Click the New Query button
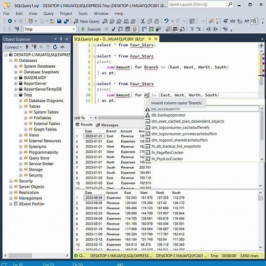This screenshot has height=266, width=266. click(86, 21)
